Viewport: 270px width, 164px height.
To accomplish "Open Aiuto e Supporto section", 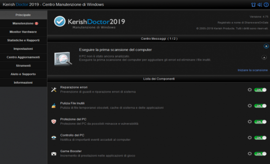I will pyautogui.click(x=23, y=74).
